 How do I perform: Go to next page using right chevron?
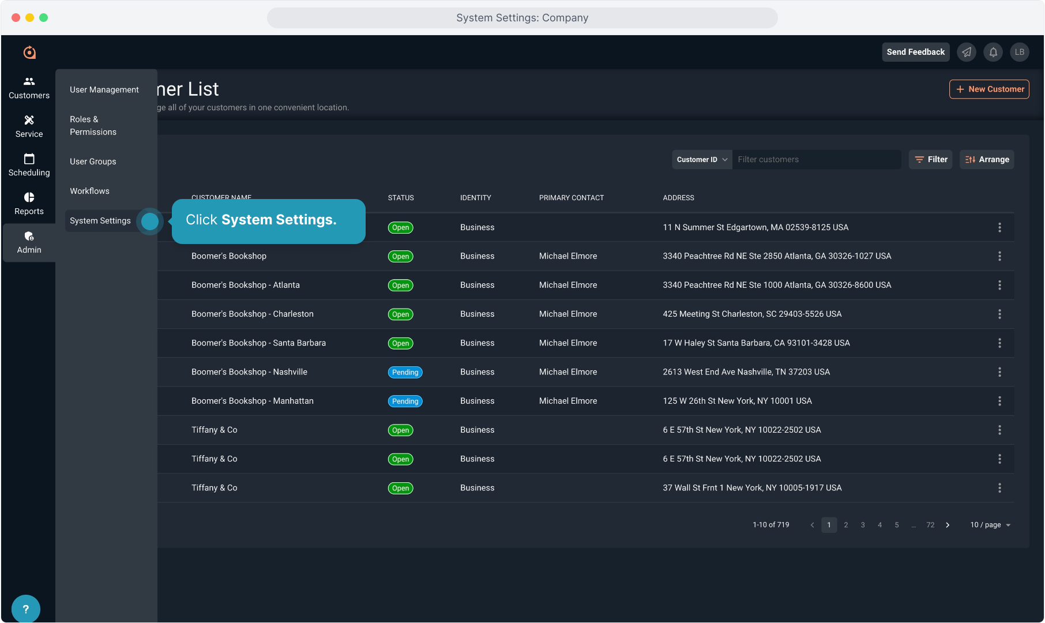(948, 525)
